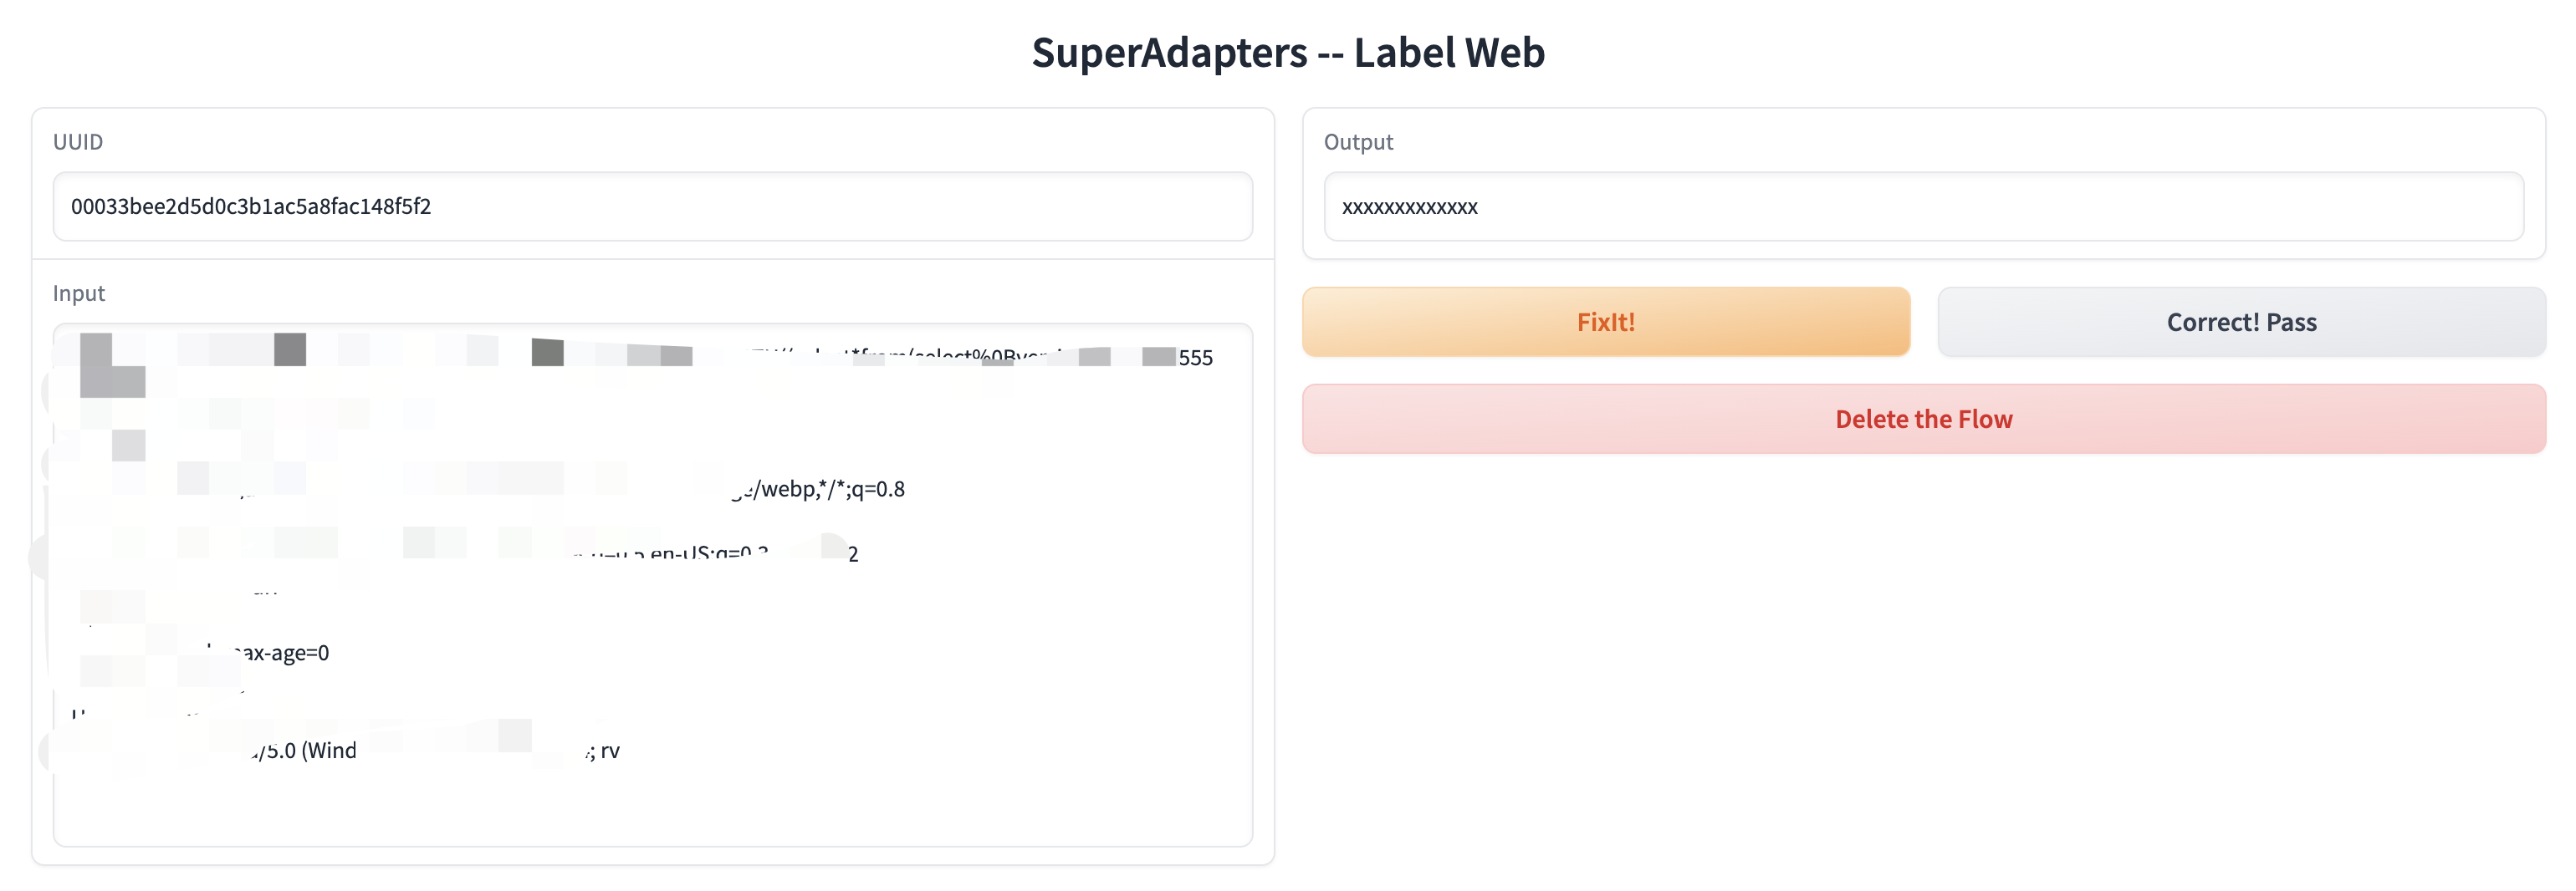Click the 555 text in Input's first line

coord(1195,358)
